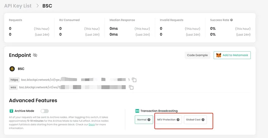Image resolution: width=268 pixels, height=138 pixels.
Task: Enable the Archive Mode switch
Action: click(45, 111)
